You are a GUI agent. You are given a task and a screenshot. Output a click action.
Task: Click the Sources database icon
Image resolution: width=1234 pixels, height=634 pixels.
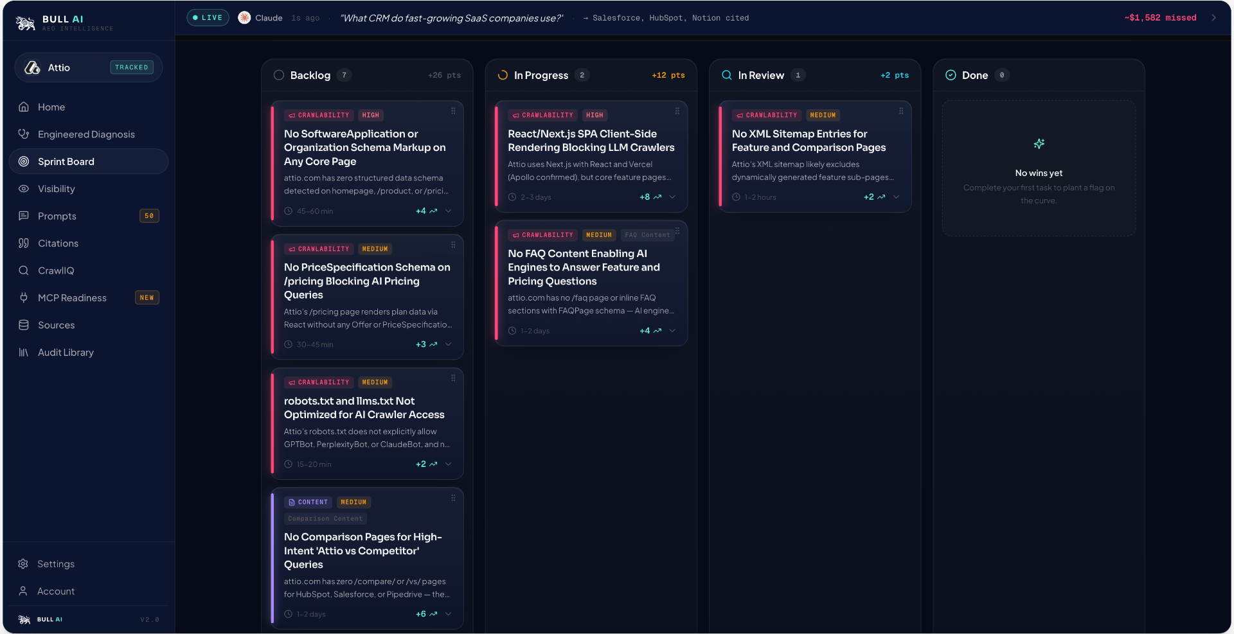(24, 325)
